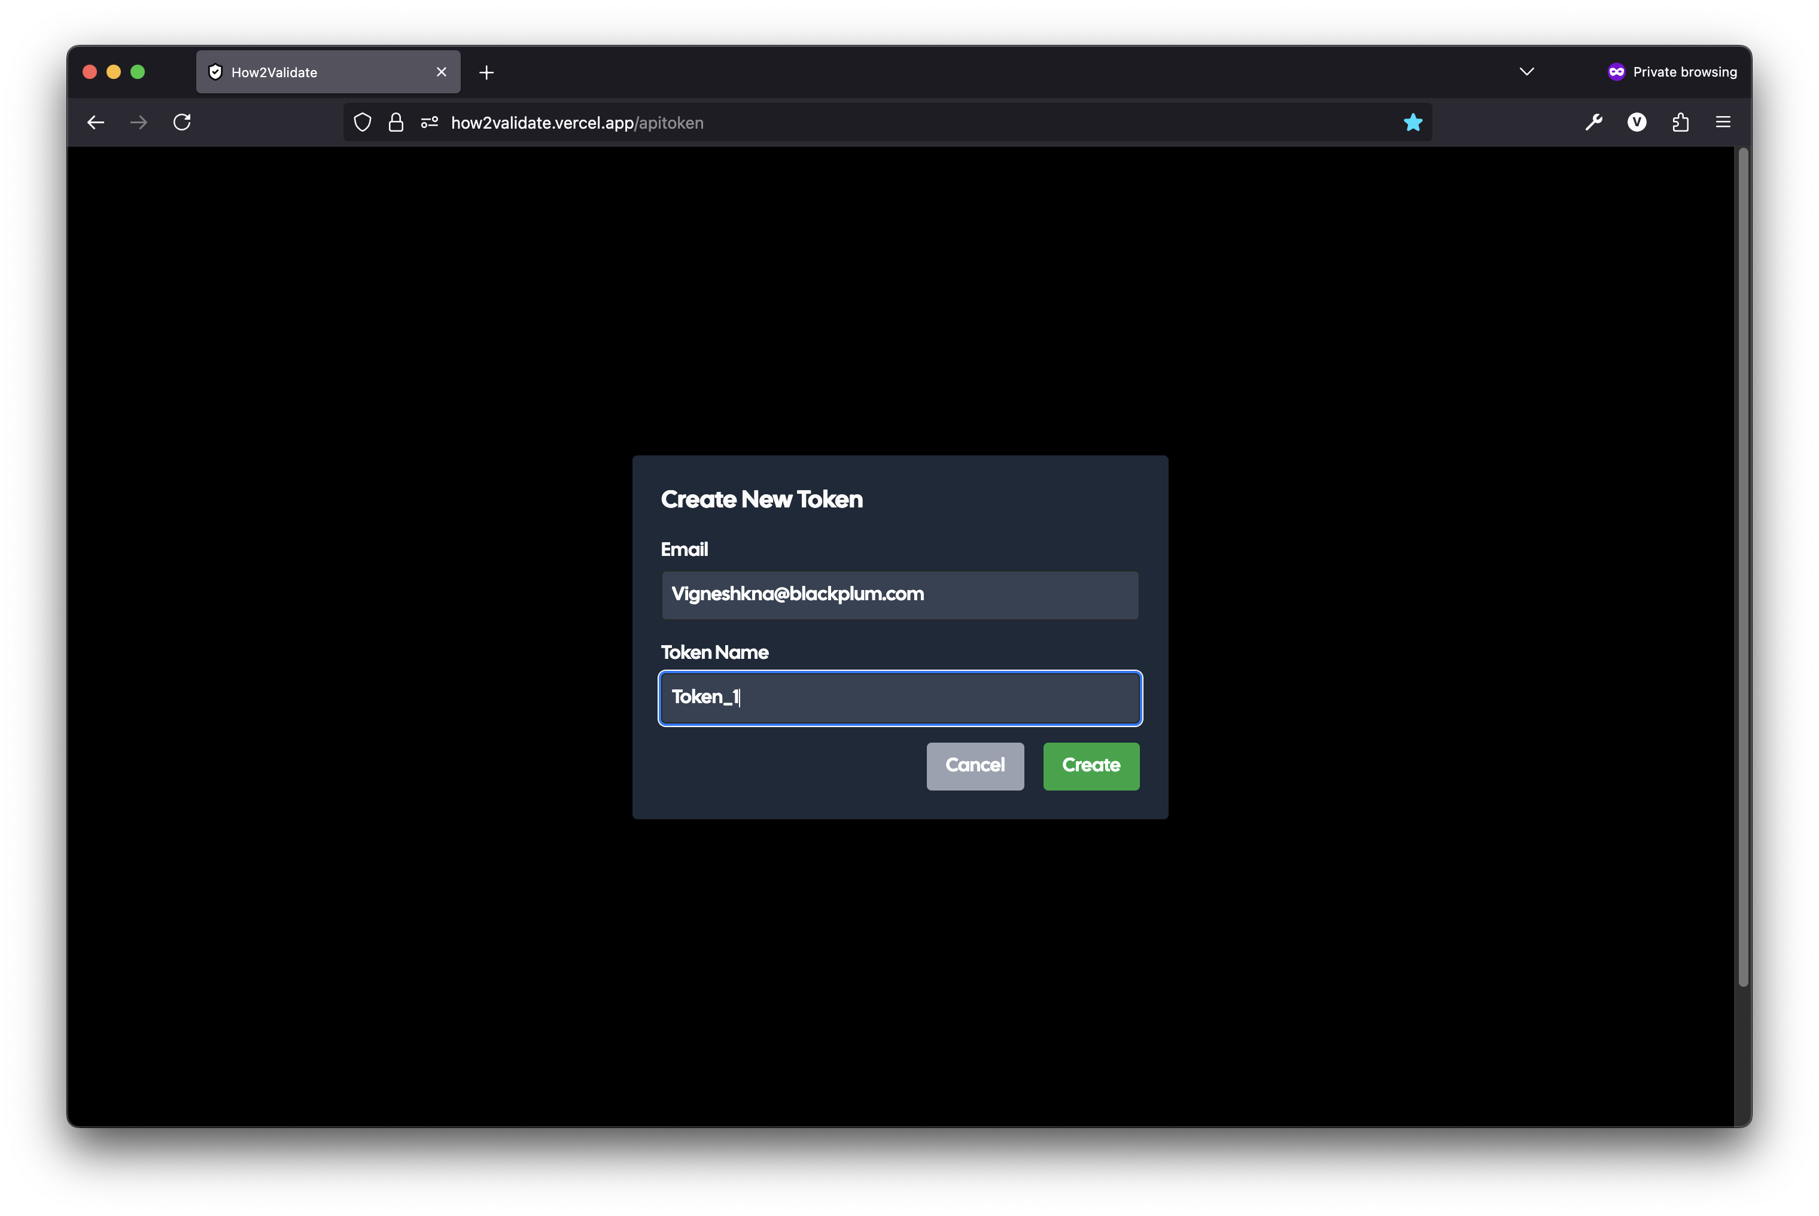1819x1216 pixels.
Task: Open the site permissions icon in the address bar
Action: click(430, 123)
